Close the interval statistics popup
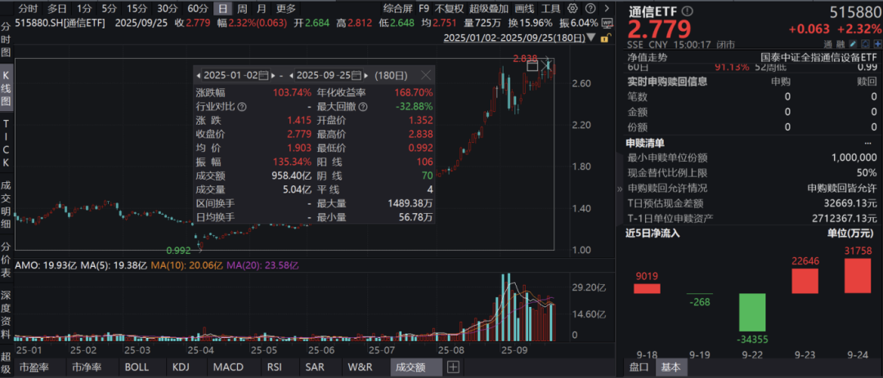The image size is (883, 378). 426,74
